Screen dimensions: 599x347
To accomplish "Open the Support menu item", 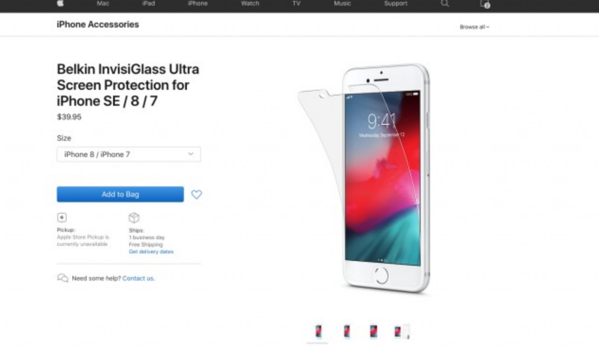I will coord(396,3).
